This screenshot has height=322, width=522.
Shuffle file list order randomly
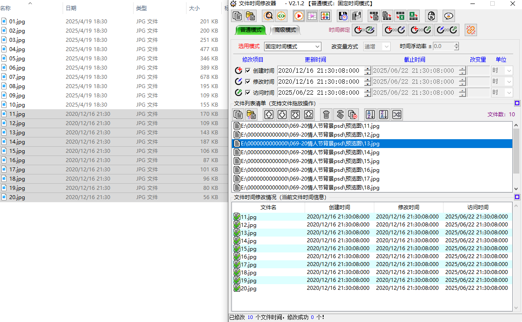[397, 115]
